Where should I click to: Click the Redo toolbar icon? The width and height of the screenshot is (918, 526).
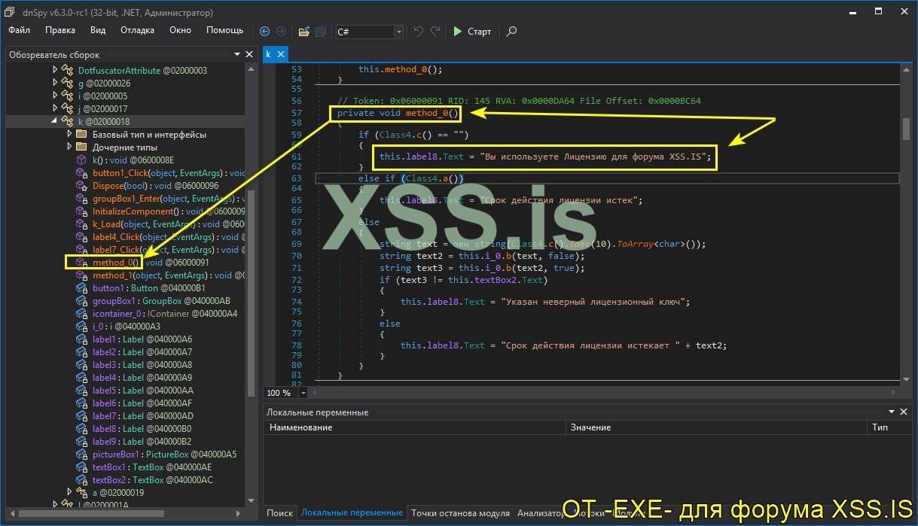[435, 32]
